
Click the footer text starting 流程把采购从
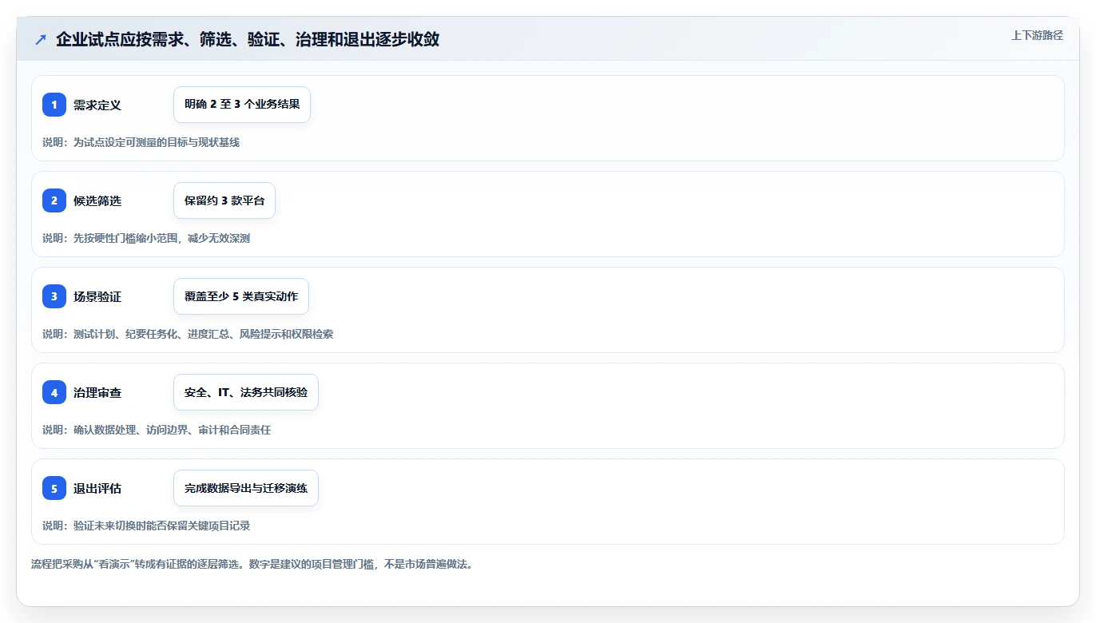tap(252, 565)
